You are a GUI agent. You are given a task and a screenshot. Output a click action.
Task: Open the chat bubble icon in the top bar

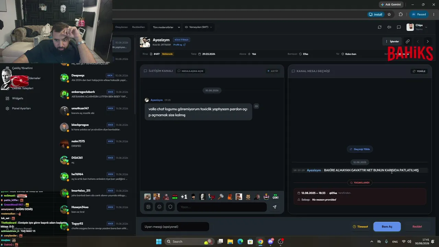[399, 27]
